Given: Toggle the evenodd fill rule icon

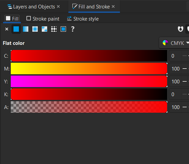Looking at the screenshot, I should (x=181, y=29).
